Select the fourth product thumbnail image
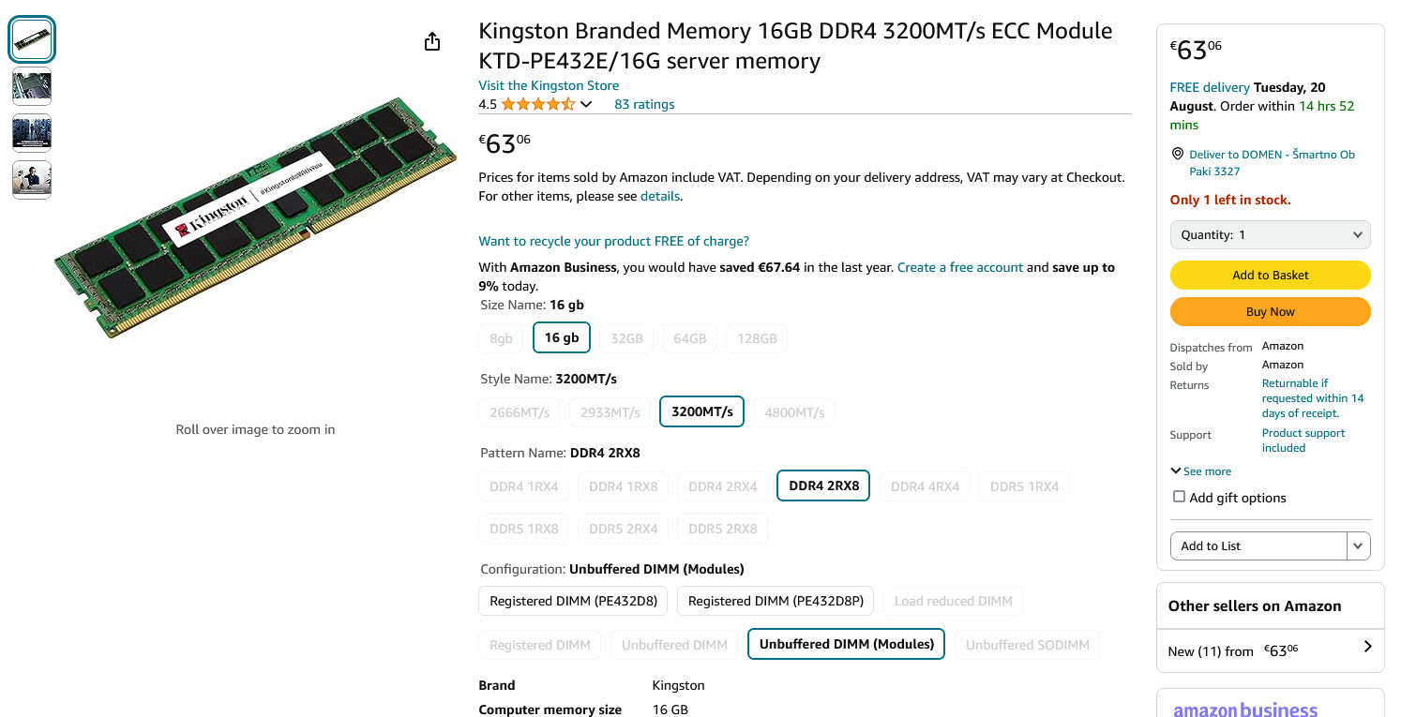 32,179
